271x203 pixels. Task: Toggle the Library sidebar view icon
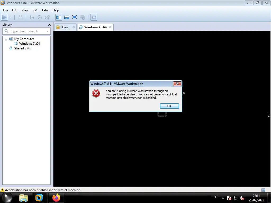click(x=59, y=17)
